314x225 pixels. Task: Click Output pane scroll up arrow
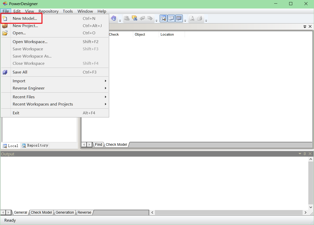[311, 159]
